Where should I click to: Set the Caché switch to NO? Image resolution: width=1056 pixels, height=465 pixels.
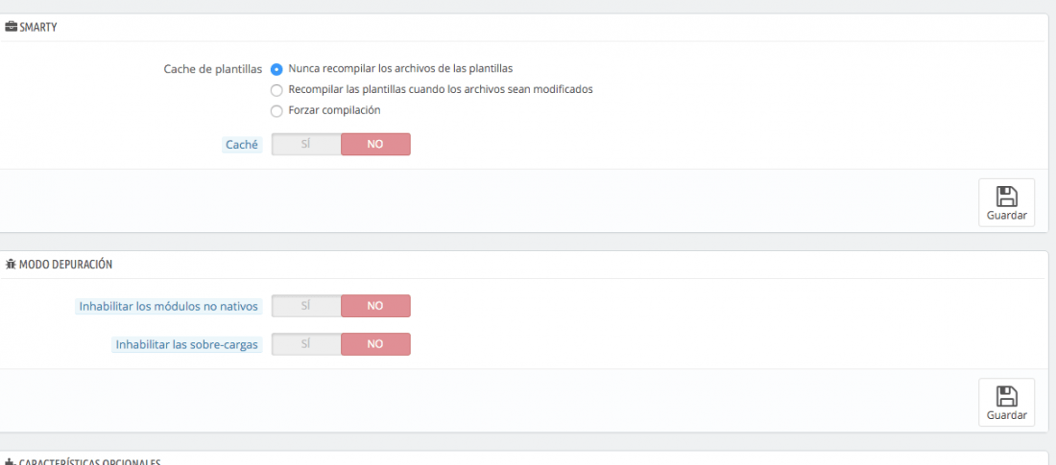point(375,144)
